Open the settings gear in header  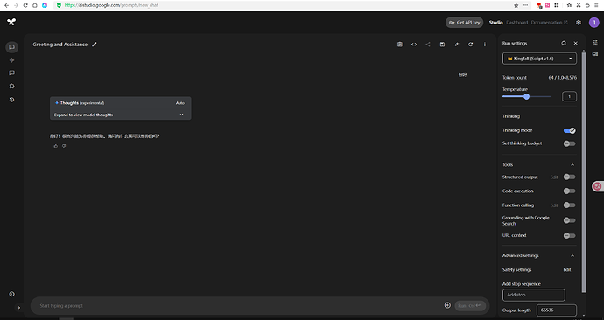click(579, 23)
